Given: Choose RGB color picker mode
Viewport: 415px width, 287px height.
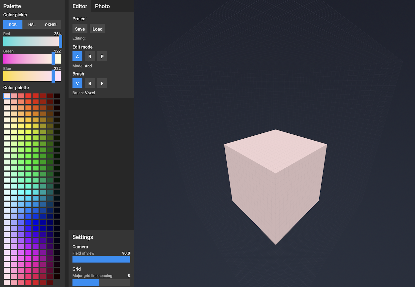Looking at the screenshot, I should [x=13, y=25].
